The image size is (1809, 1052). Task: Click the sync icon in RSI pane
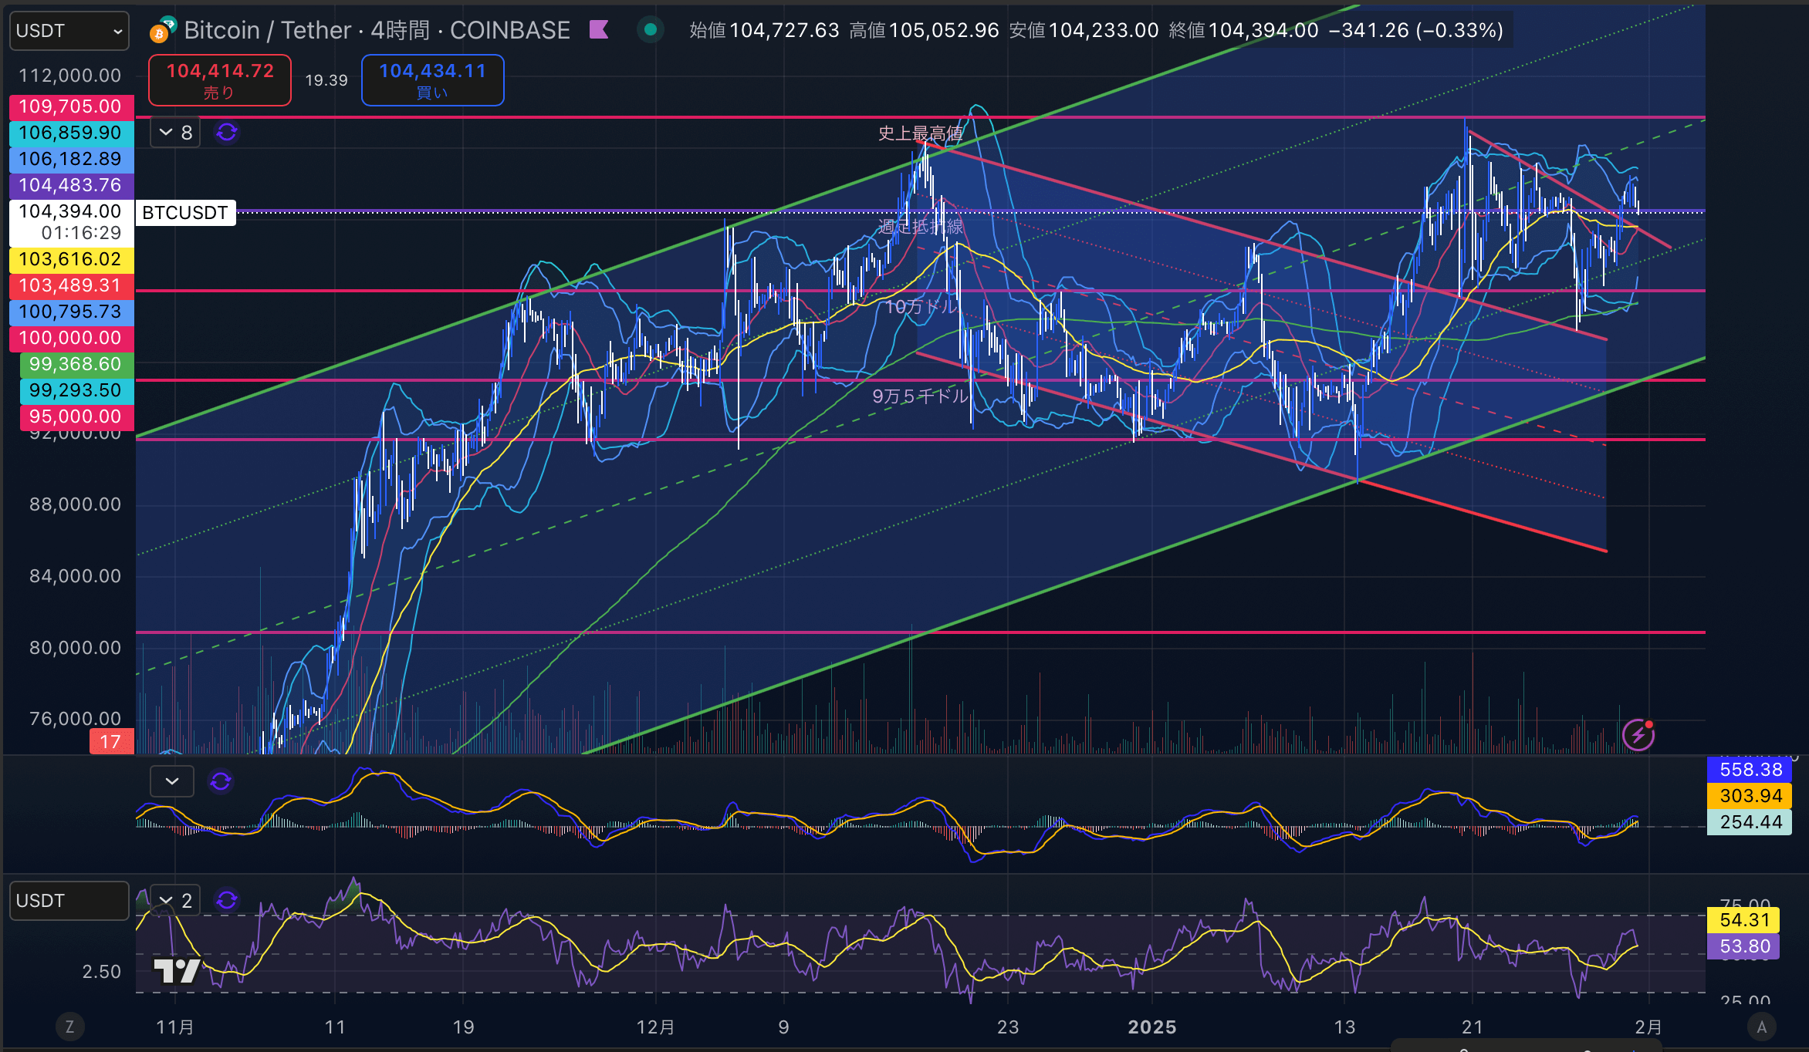click(227, 901)
